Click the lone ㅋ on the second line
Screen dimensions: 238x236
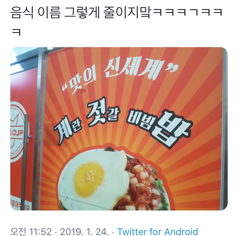pos(16,32)
